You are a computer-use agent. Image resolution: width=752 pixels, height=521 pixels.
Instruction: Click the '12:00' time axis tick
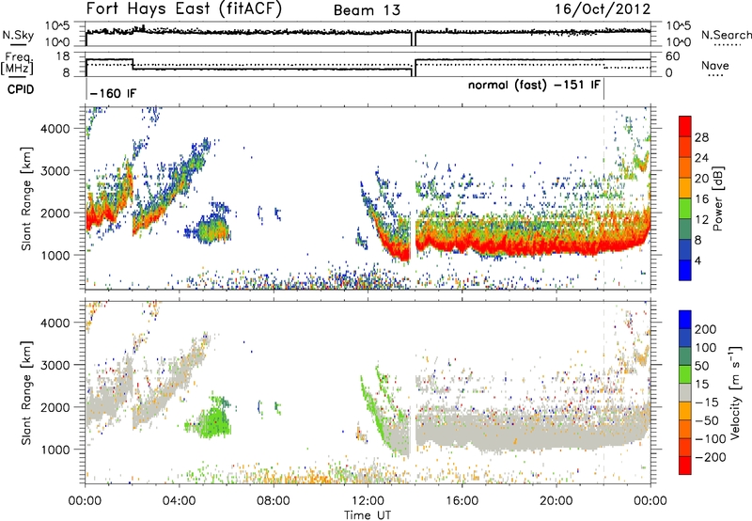368,501
